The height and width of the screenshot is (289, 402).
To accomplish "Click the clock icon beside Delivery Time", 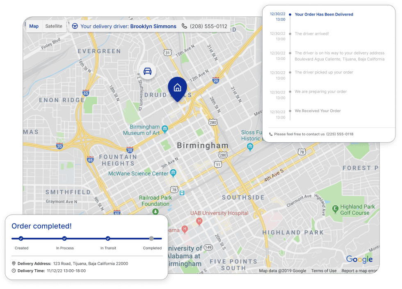I will pyautogui.click(x=14, y=271).
